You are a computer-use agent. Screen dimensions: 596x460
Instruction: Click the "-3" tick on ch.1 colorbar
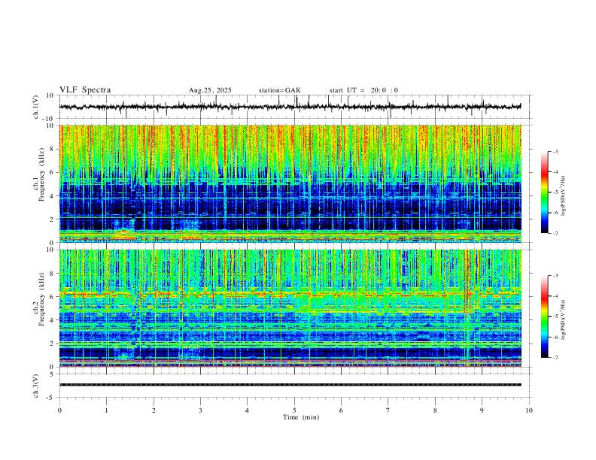(x=555, y=151)
